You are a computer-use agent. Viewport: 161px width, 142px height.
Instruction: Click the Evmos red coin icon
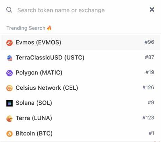[x=10, y=43]
